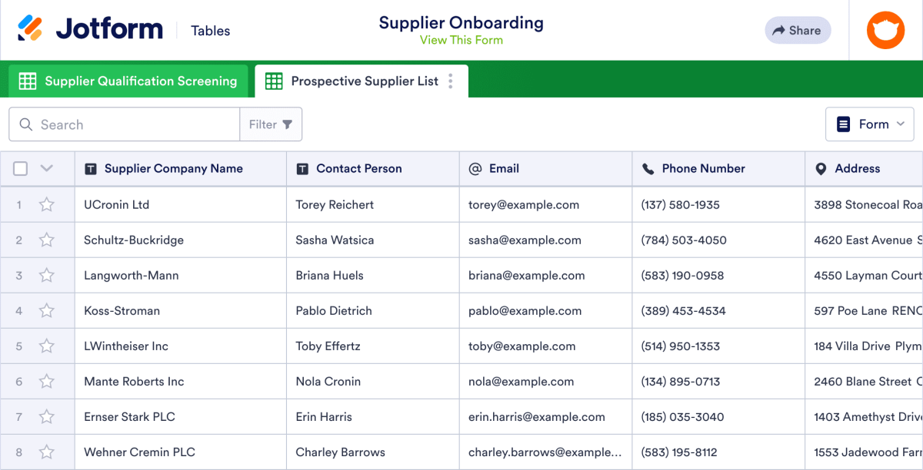
Task: Click the Jotform logo icon
Action: coord(30,29)
